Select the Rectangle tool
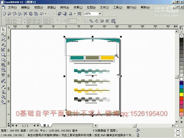The height and width of the screenshot is (138, 184). (3, 54)
